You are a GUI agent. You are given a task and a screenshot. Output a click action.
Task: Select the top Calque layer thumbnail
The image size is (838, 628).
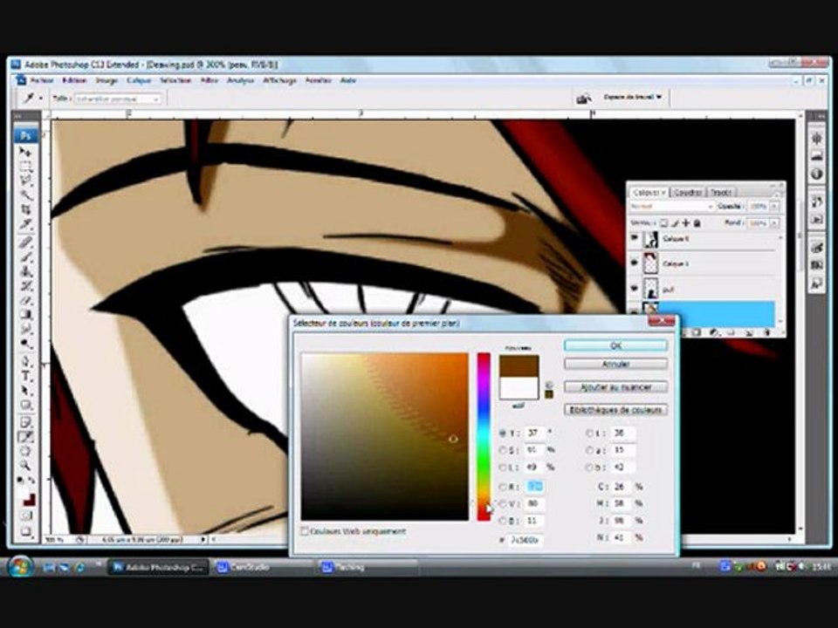[x=650, y=239]
